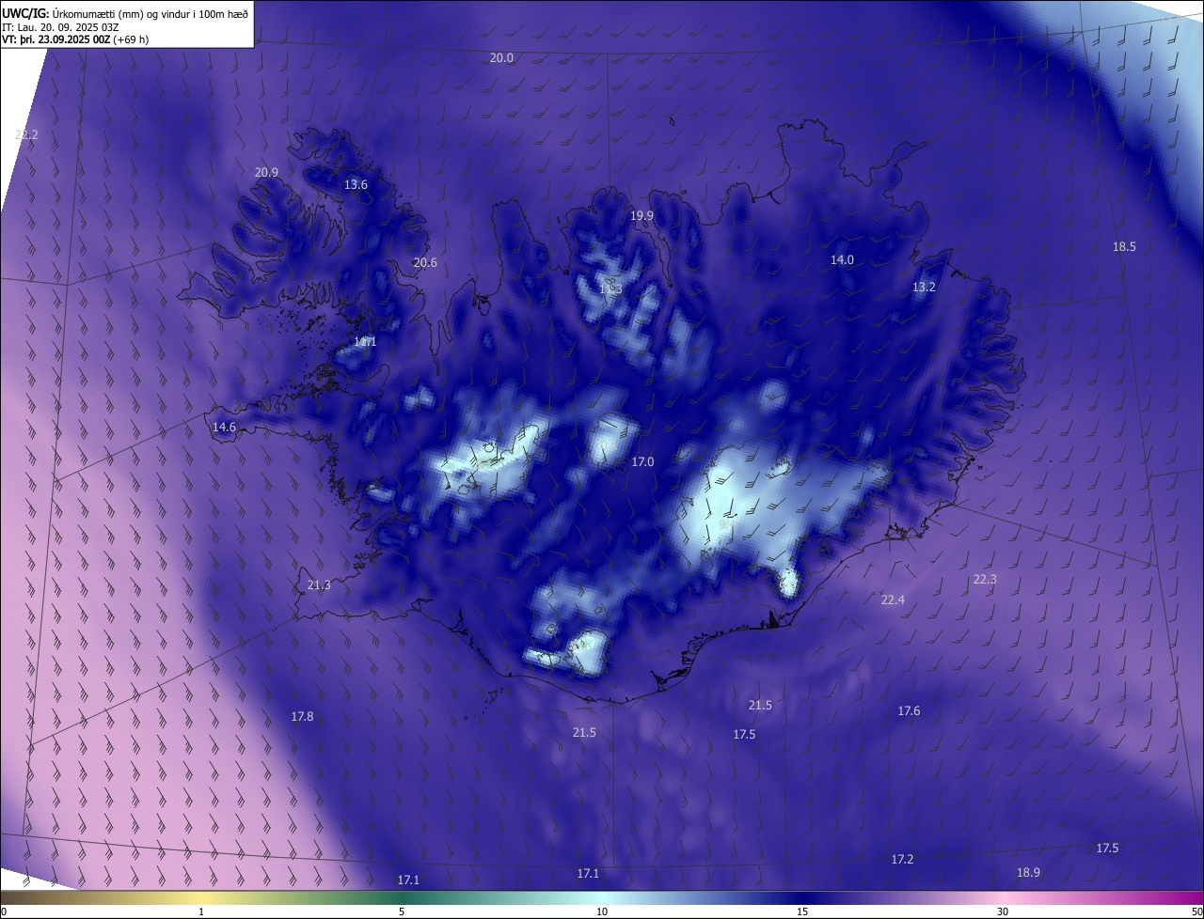Image resolution: width=1204 pixels, height=919 pixels.
Task: Click the 17.8 value label
Action: coord(302,717)
